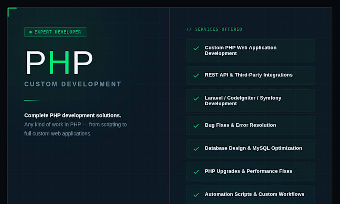Click checkmark beside Custom PHP Web Application
This screenshot has height=204, width=340.
point(196,48)
